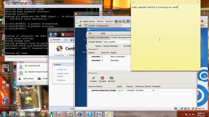209x117 pixels.
Task: Open Favorites in the browser window
Action: pyautogui.click(x=55, y=40)
